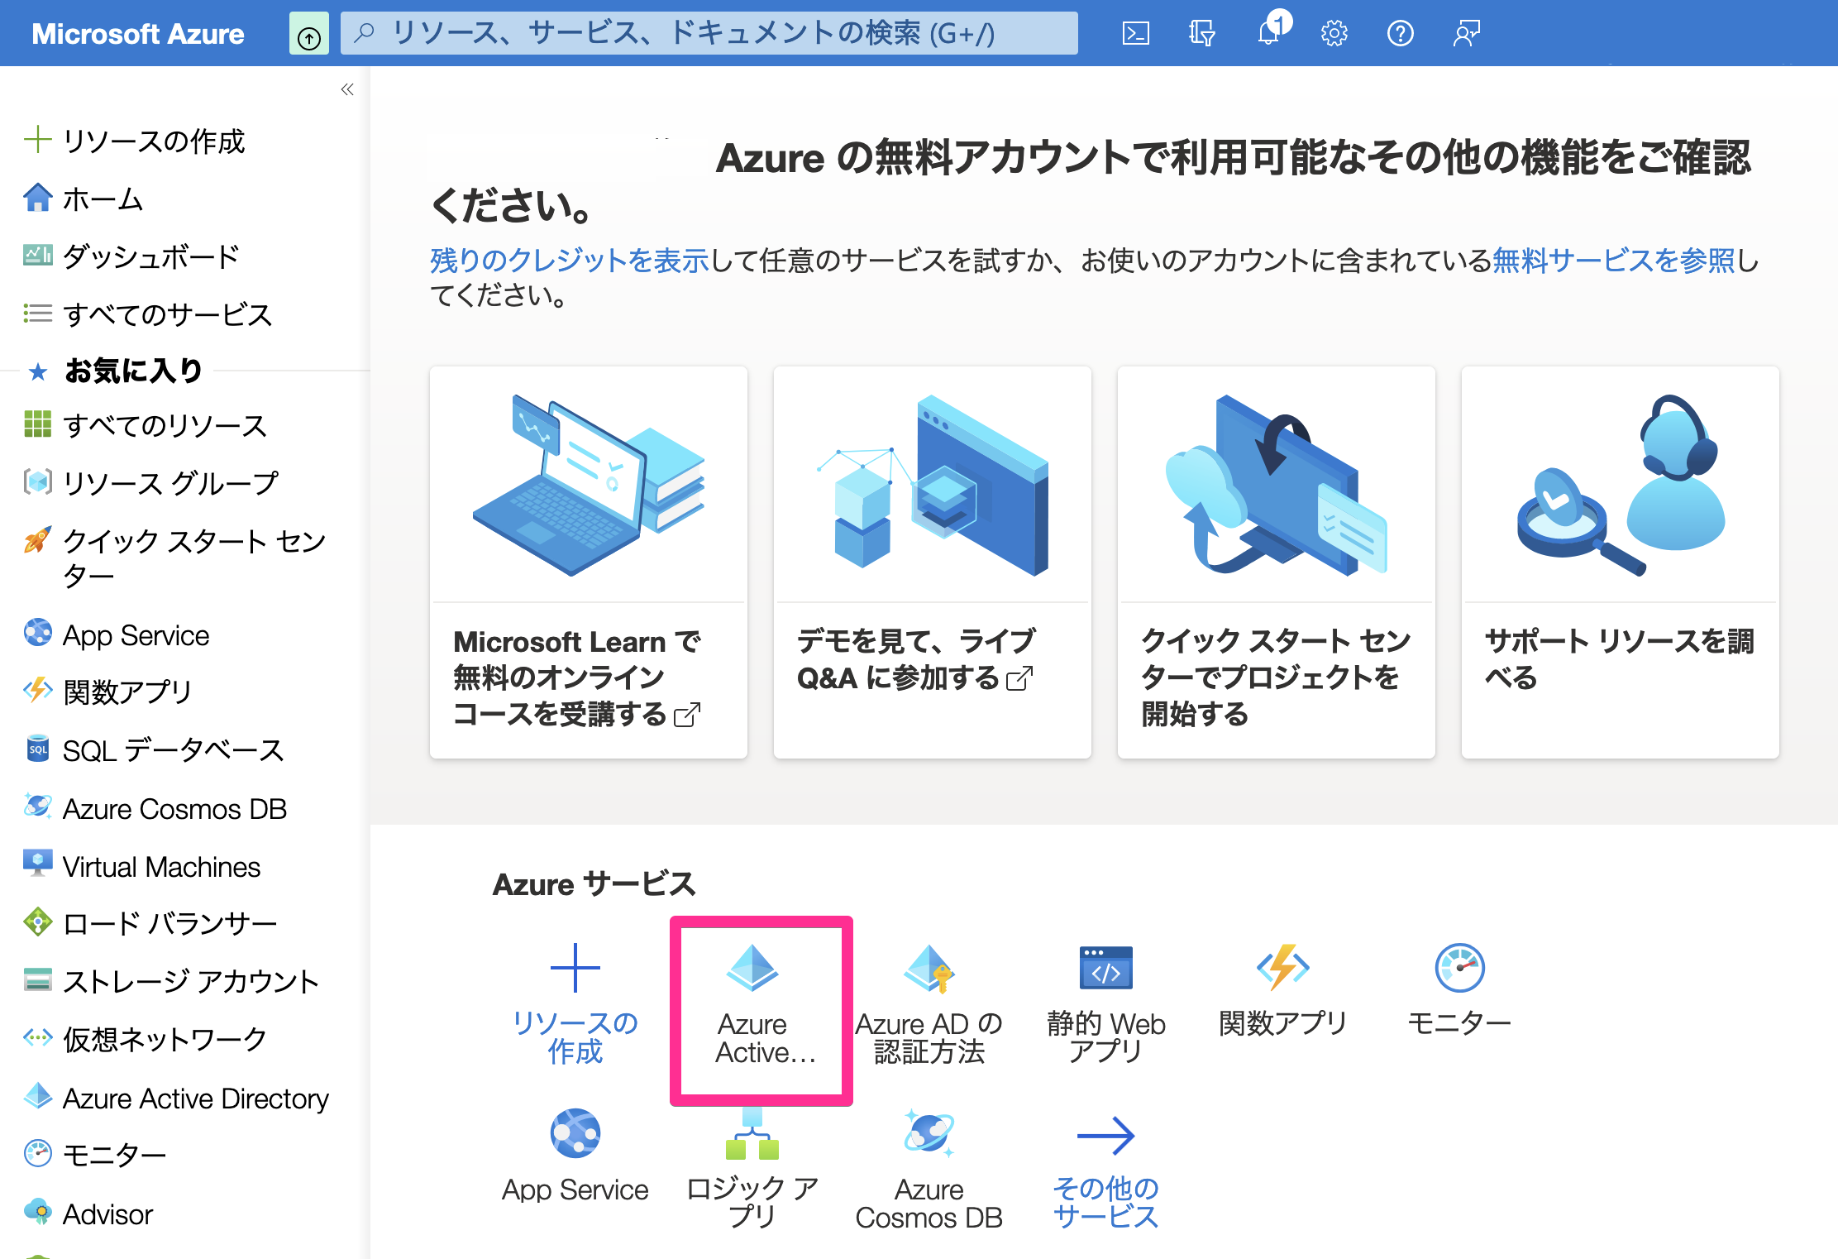Open ストレージ アカウント in the sidebar

click(x=170, y=981)
